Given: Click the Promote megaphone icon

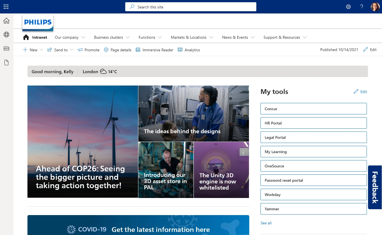Looking at the screenshot, I should 80,50.
